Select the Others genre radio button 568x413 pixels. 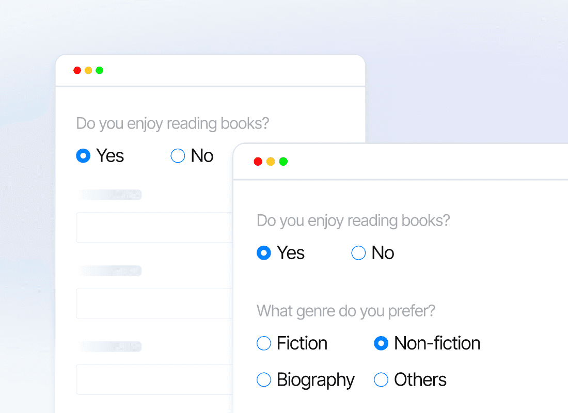381,380
